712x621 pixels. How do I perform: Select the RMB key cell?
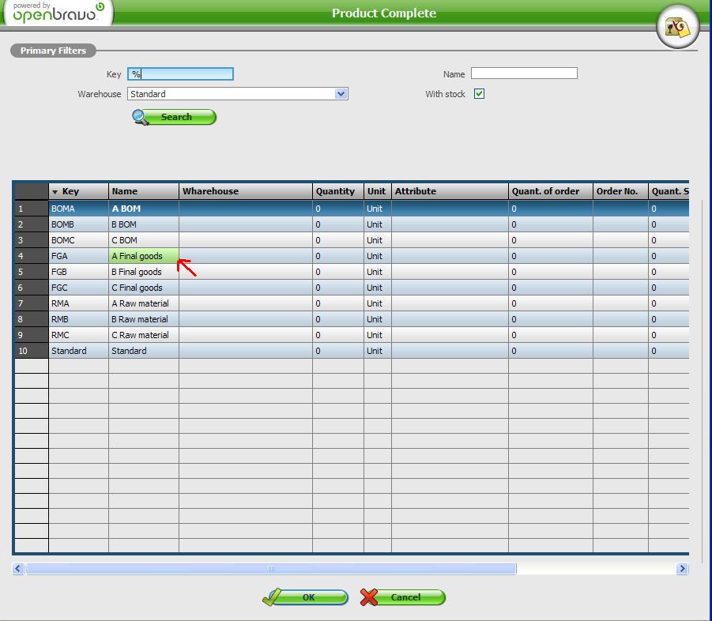pos(78,319)
